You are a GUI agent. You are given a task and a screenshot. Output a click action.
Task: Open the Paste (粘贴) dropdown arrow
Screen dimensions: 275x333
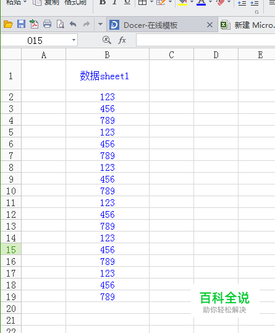coord(25,2)
